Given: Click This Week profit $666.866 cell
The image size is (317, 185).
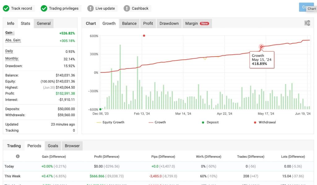Looking at the screenshot, I should [107, 176].
